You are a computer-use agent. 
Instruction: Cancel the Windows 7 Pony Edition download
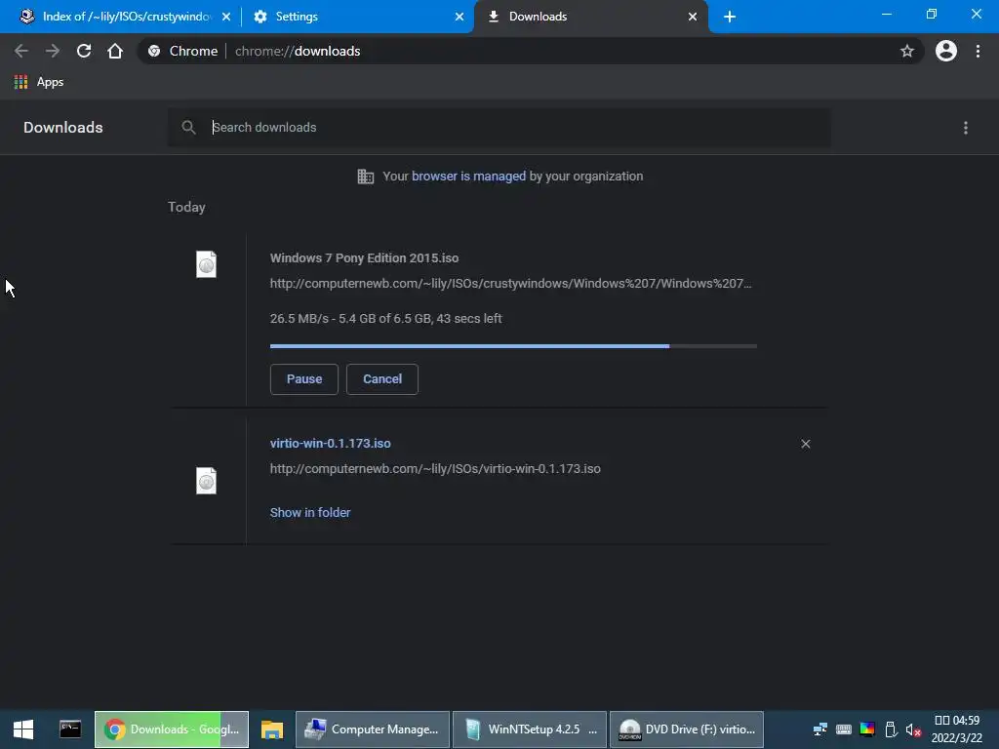(382, 379)
